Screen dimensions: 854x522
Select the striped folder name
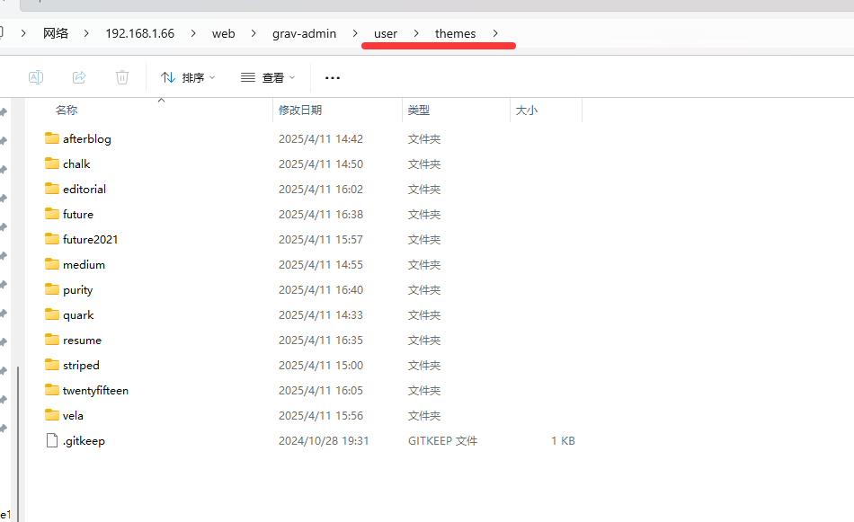[81, 366]
